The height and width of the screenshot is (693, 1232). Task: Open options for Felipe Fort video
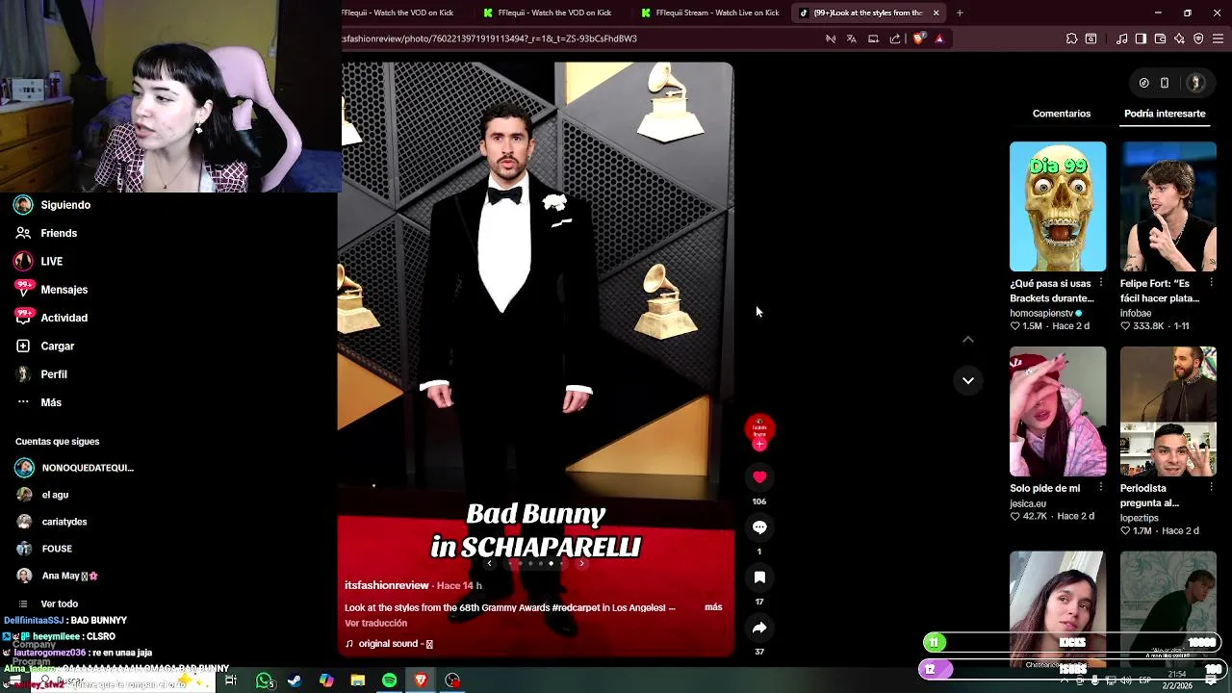pos(1211,283)
